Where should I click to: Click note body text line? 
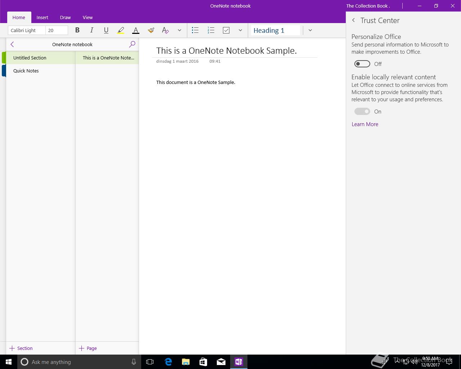tap(196, 82)
